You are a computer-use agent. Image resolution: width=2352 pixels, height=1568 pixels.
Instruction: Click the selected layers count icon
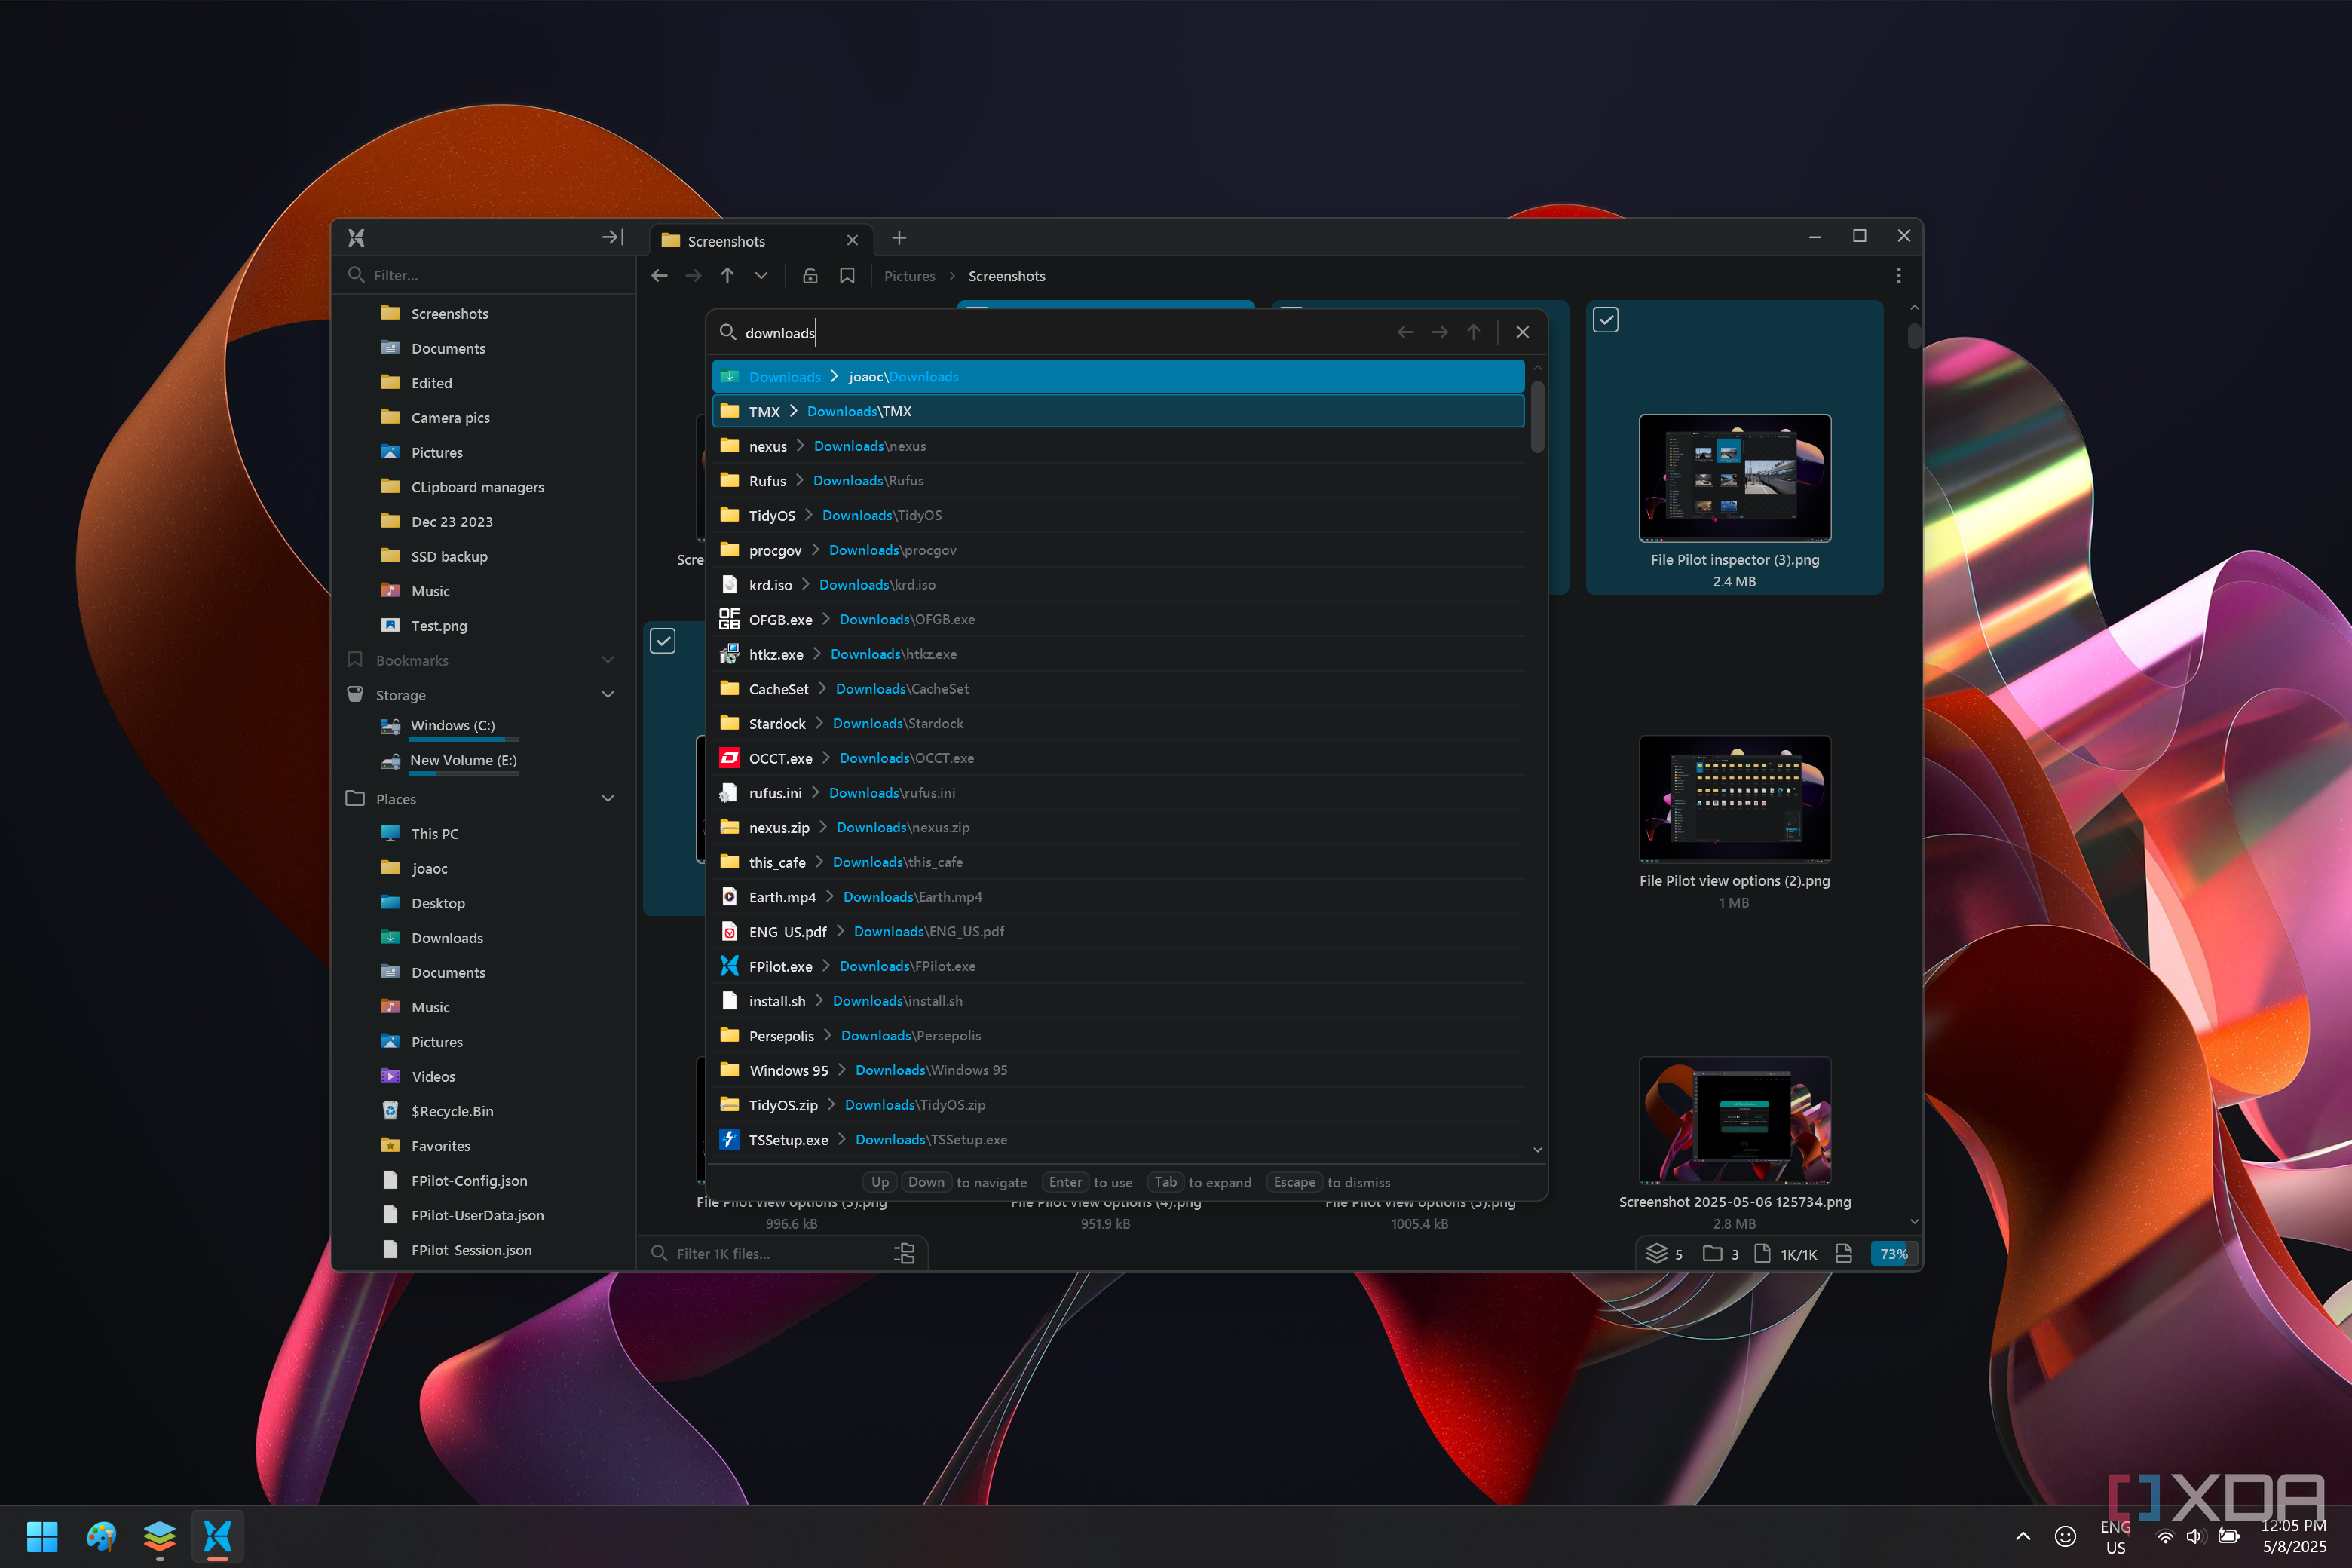pos(1657,1253)
